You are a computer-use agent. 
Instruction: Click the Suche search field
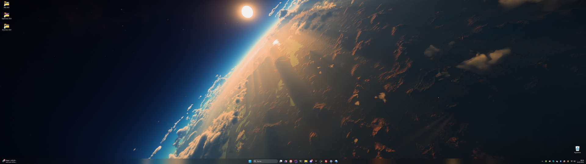(265, 161)
